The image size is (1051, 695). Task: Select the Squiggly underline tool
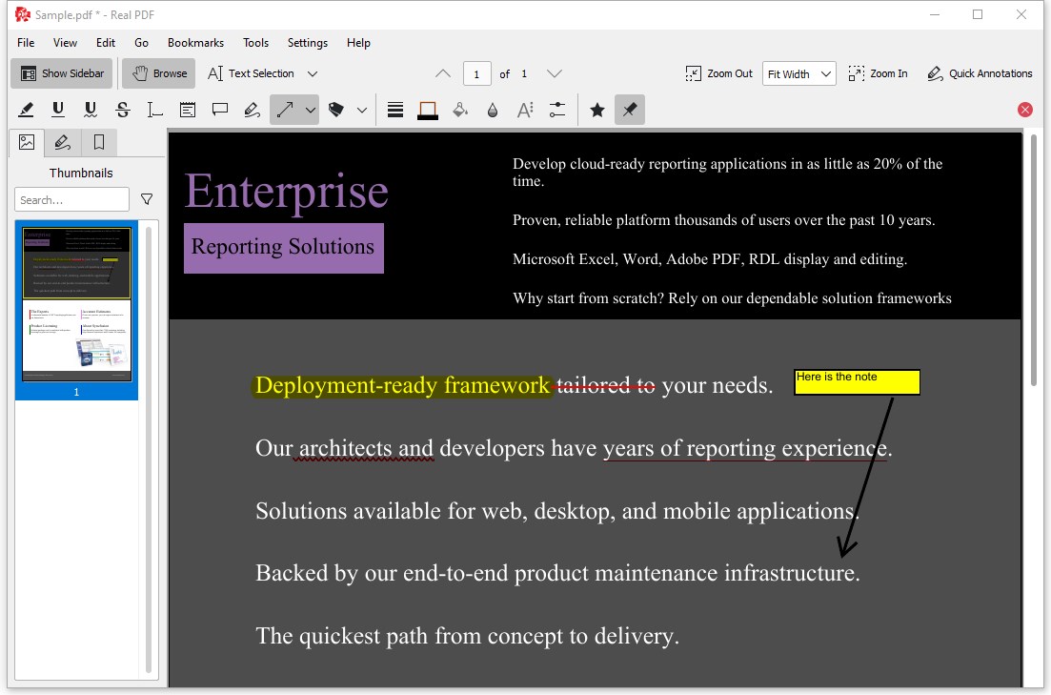tap(91, 110)
